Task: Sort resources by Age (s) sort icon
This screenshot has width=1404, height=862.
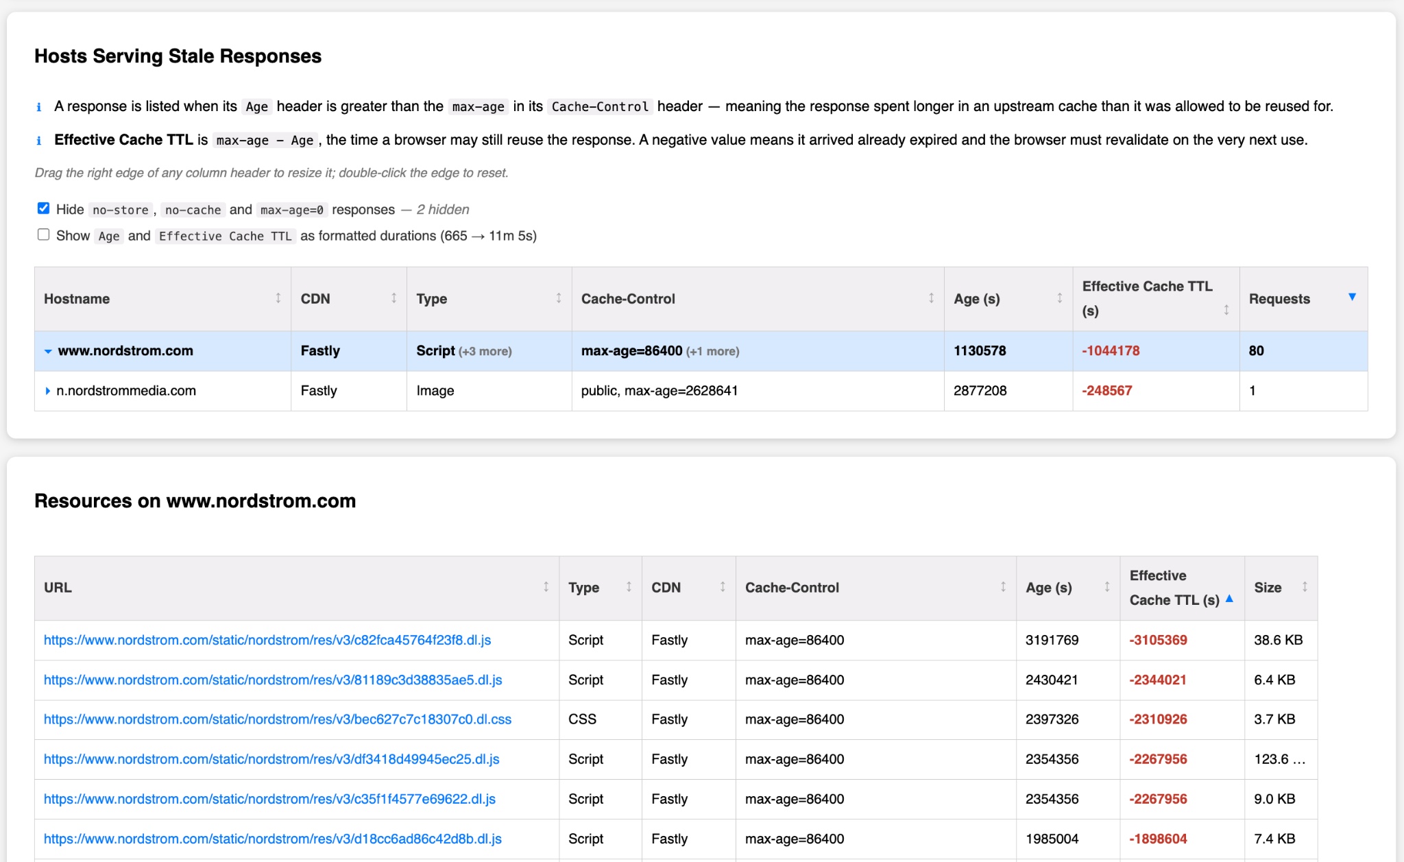Action: (1107, 587)
